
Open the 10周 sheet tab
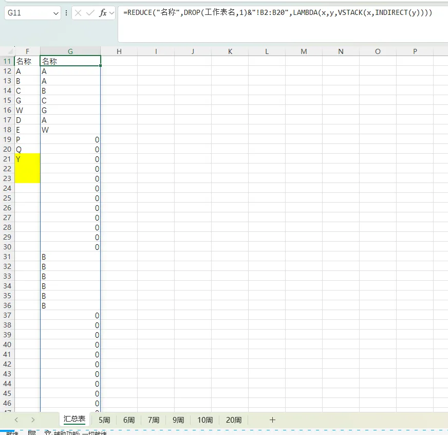[205, 420]
